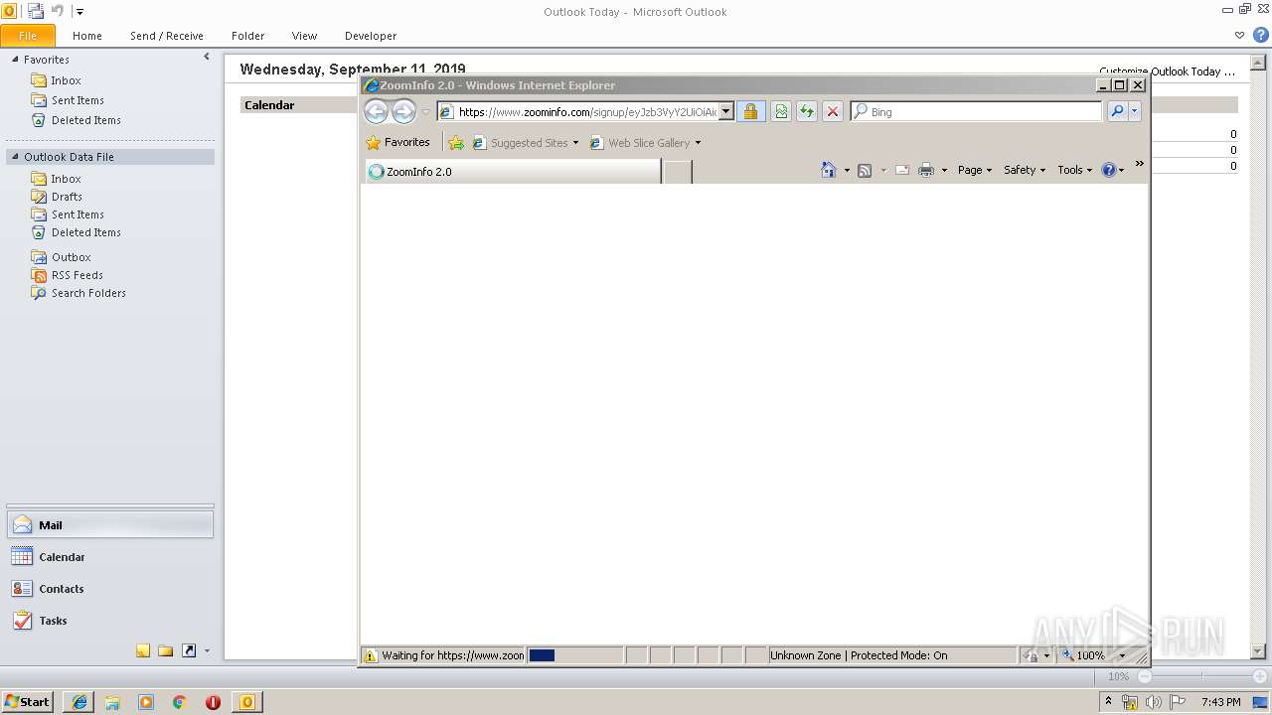The height and width of the screenshot is (715, 1272).
Task: Click the IE Home icon
Action: point(829,170)
